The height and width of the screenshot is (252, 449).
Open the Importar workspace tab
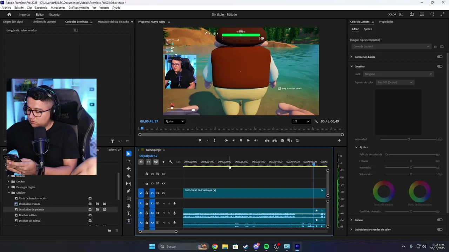pyautogui.click(x=25, y=14)
